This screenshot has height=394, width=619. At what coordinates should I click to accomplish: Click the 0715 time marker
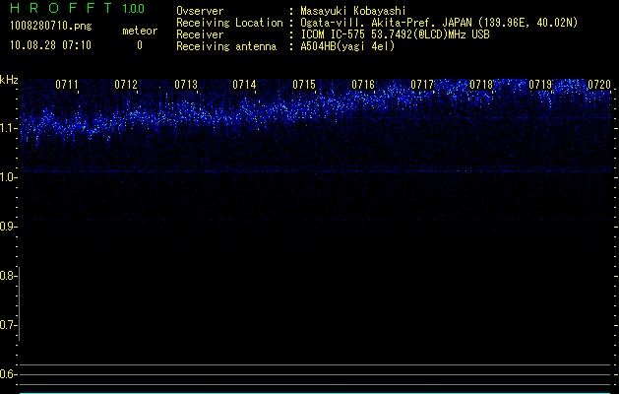tap(304, 85)
